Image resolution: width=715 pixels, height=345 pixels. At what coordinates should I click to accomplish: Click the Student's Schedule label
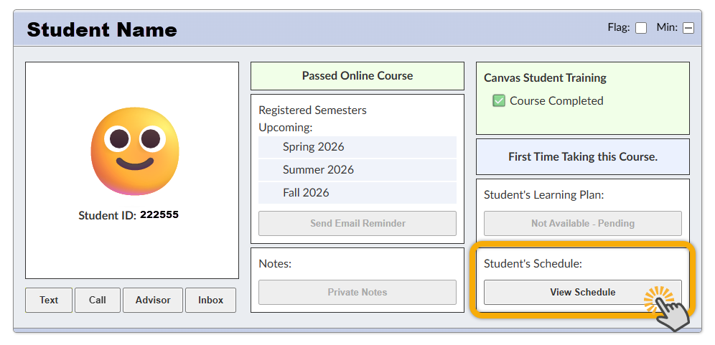pyautogui.click(x=533, y=264)
